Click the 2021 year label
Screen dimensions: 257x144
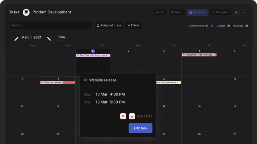(x=37, y=37)
